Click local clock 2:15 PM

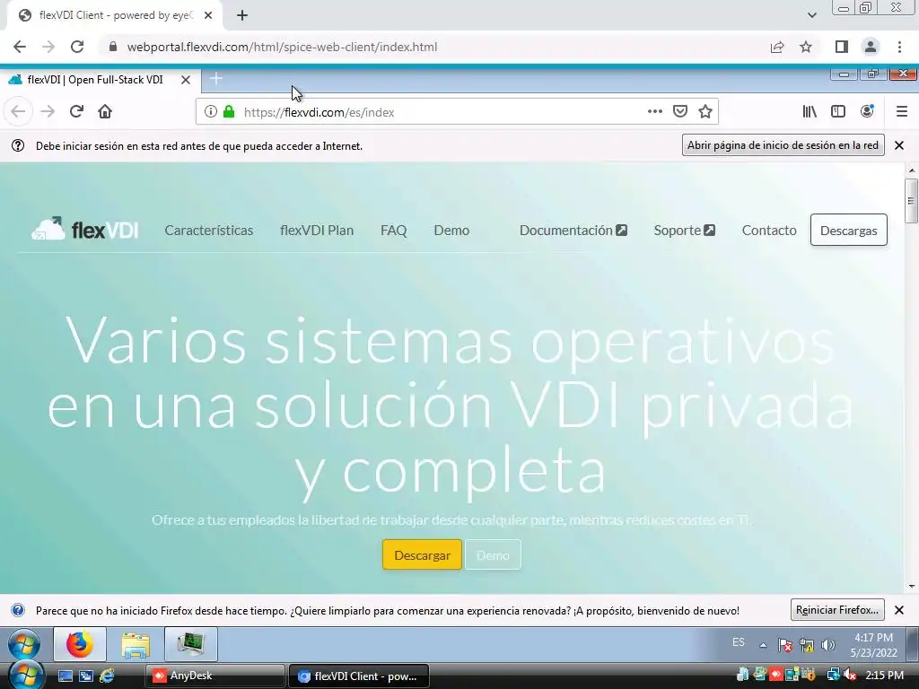tap(884, 676)
